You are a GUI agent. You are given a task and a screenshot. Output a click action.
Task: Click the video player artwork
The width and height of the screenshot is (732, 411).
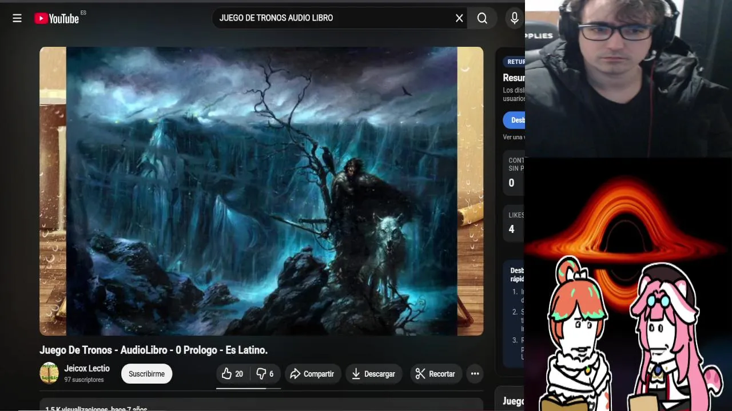click(261, 191)
